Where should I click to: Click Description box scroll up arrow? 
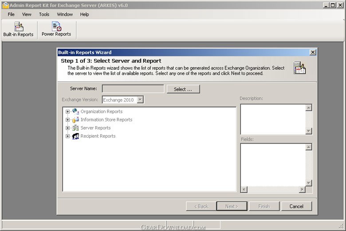pyautogui.click(x=309, y=108)
